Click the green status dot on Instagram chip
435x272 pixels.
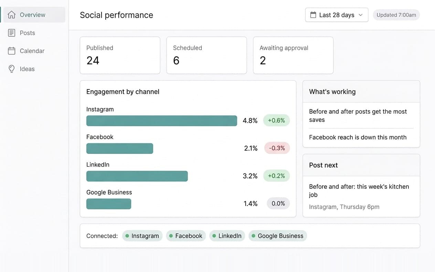tap(127, 236)
